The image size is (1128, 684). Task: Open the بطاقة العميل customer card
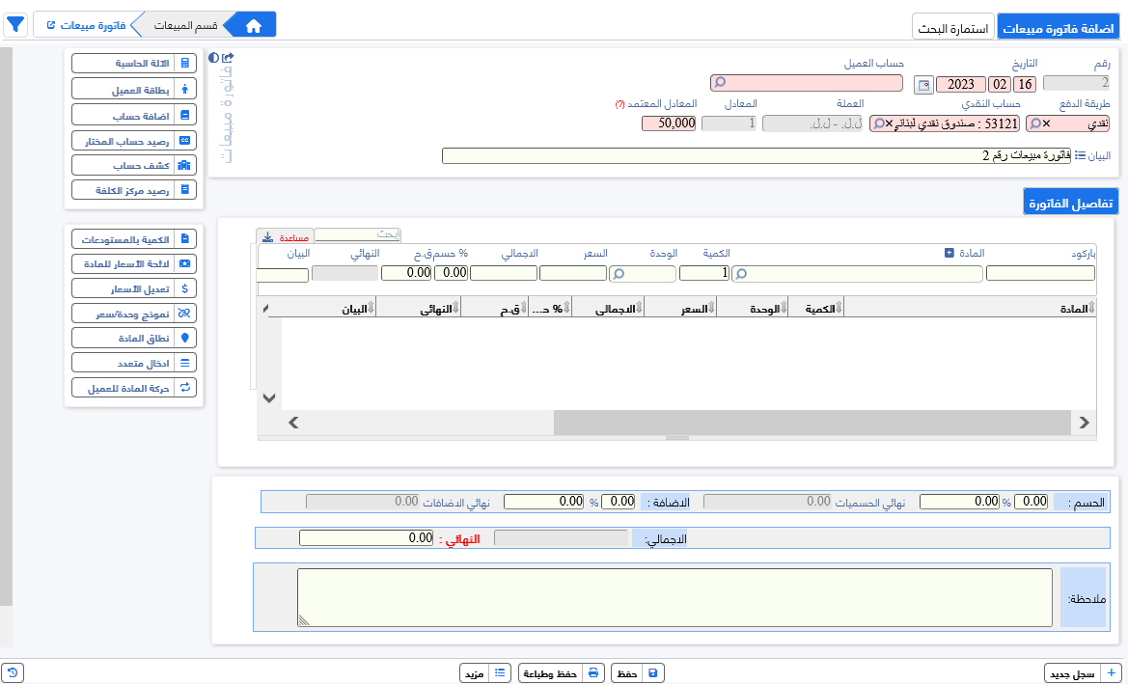coord(134,88)
